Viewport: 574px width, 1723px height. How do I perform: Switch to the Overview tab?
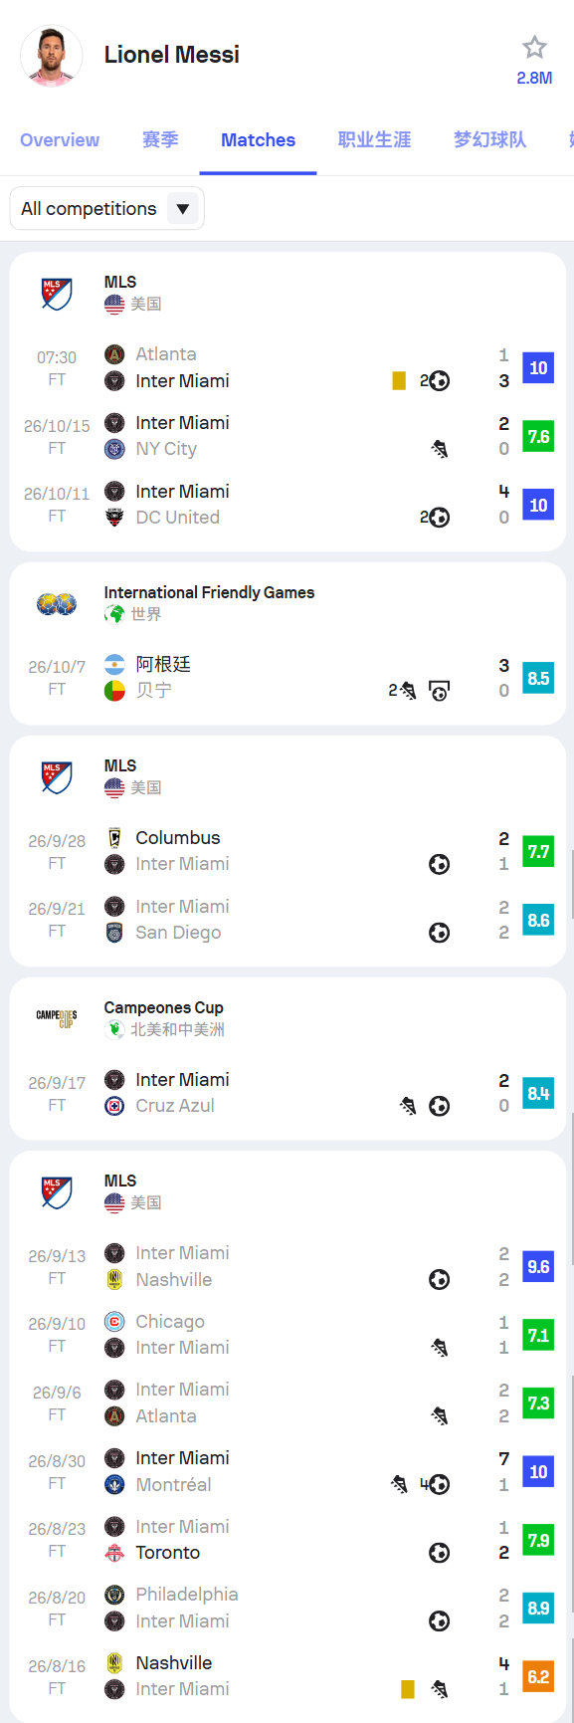pos(60,140)
